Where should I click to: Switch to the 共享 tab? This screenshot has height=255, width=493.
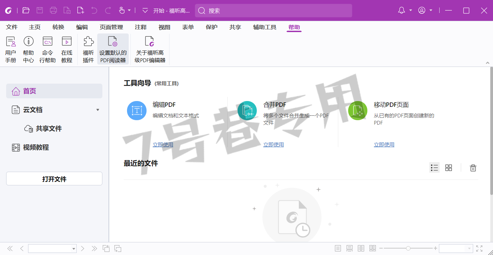pos(235,27)
